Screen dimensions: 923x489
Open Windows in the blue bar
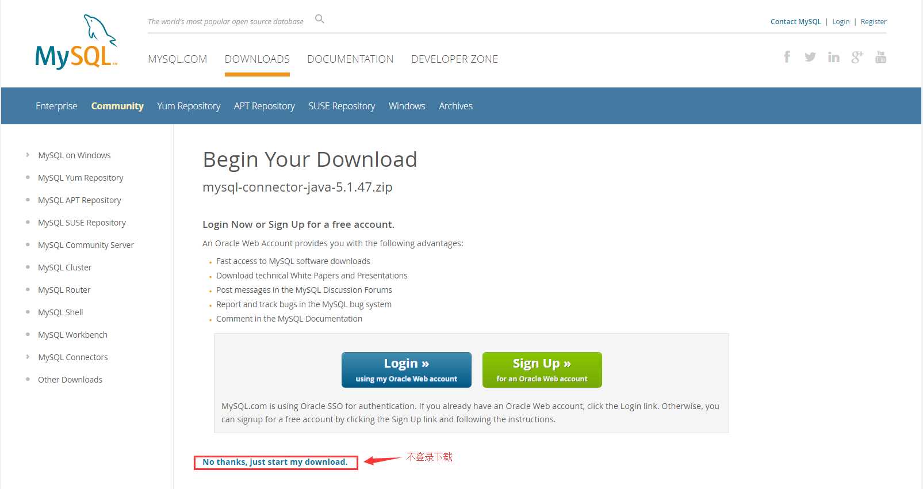point(407,106)
